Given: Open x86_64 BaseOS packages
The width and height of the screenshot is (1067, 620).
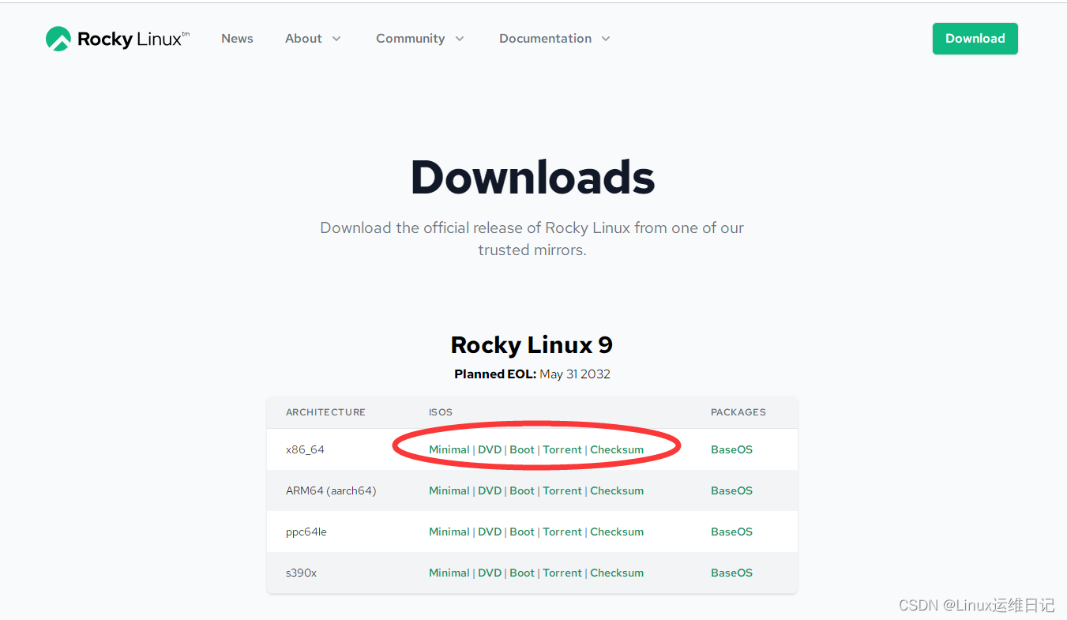Looking at the screenshot, I should coord(731,449).
